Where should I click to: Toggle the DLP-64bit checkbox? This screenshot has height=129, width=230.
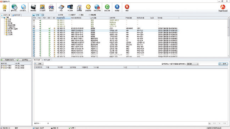[x=2, y=68]
